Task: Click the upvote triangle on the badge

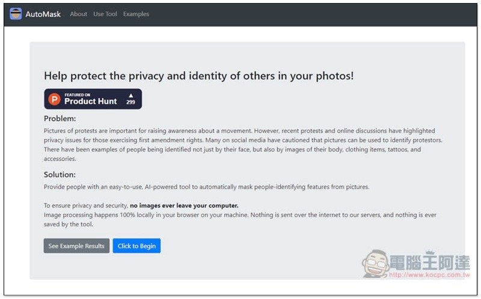Action: click(x=131, y=95)
